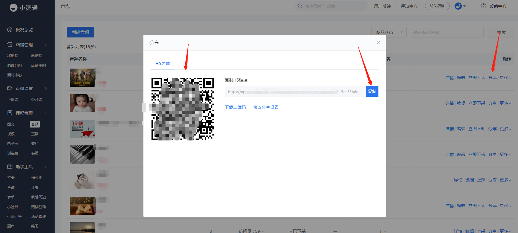Click the 下载二维码 link

235,107
